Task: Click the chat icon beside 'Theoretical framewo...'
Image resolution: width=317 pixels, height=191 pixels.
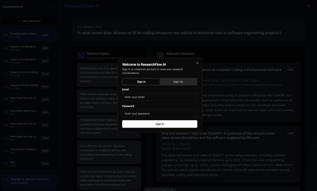Action: click(6, 151)
